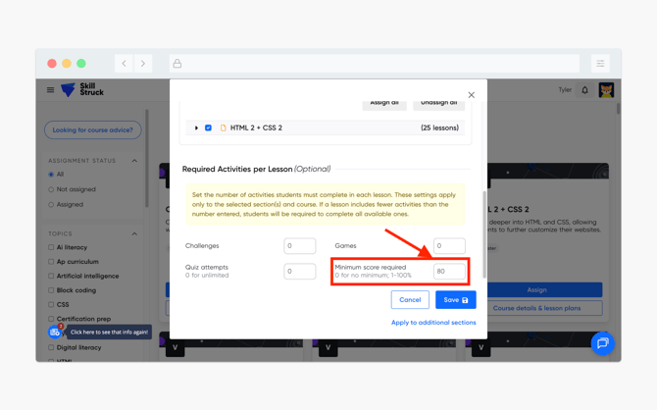This screenshot has height=410, width=657.
Task: Click the Cancel button
Action: click(x=410, y=300)
